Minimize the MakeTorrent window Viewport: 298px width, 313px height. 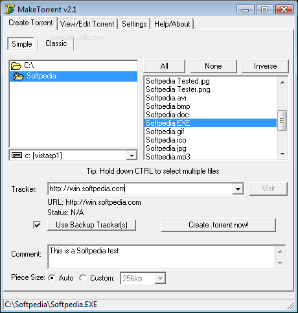(x=245, y=10)
